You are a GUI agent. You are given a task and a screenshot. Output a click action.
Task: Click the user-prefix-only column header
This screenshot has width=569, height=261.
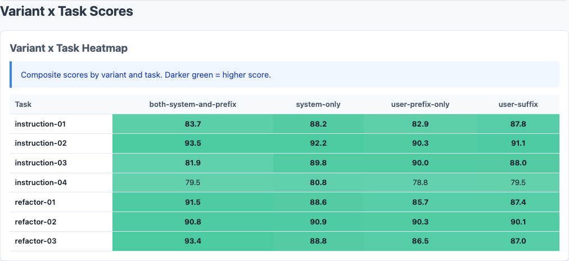(x=420, y=104)
